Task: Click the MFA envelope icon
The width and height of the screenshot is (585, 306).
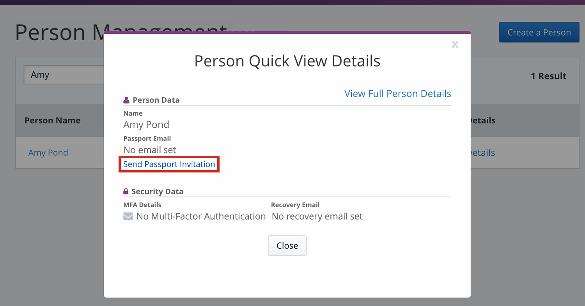Action: tap(128, 216)
